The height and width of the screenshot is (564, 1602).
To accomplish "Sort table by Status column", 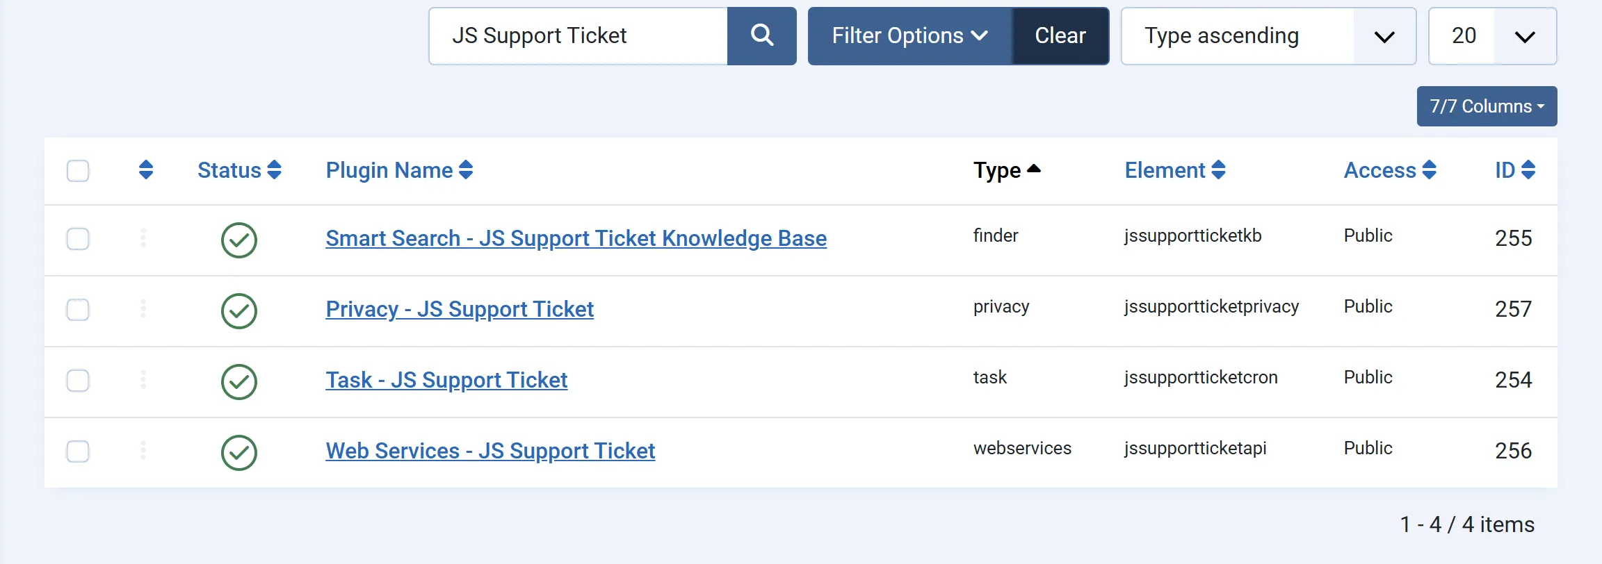I will click(x=239, y=170).
